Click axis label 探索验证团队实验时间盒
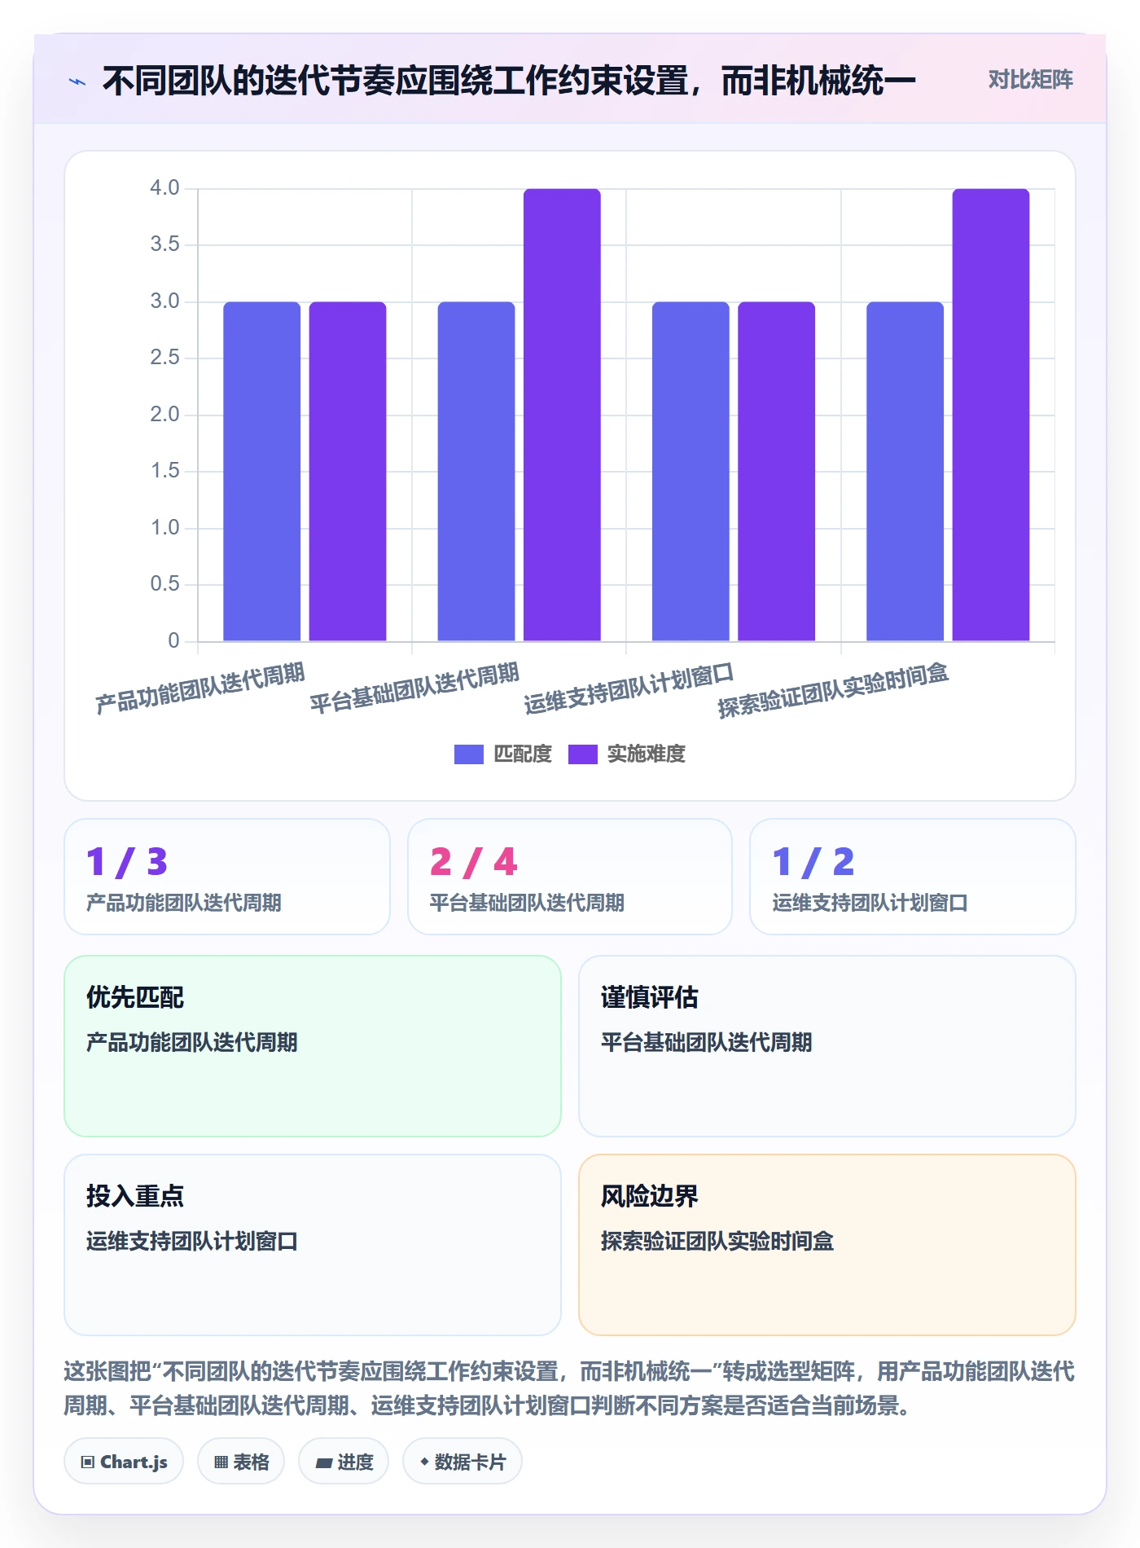Image resolution: width=1140 pixels, height=1548 pixels. pos(833,689)
